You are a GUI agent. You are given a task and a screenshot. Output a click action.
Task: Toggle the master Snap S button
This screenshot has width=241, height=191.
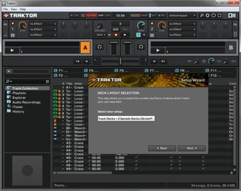(x=139, y=35)
